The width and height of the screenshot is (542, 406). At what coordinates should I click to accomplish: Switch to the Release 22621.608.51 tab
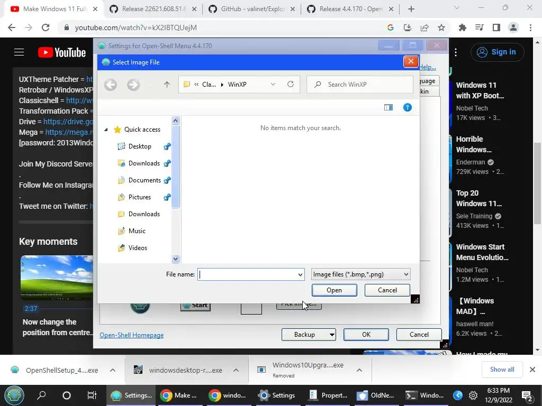click(153, 9)
